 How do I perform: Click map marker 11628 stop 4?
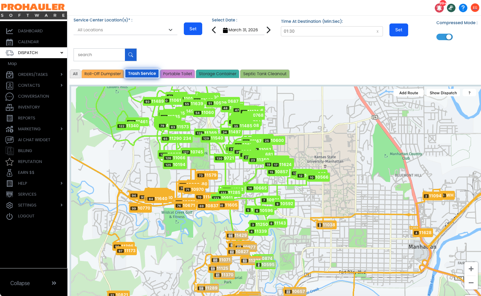pyautogui.click(x=422, y=233)
